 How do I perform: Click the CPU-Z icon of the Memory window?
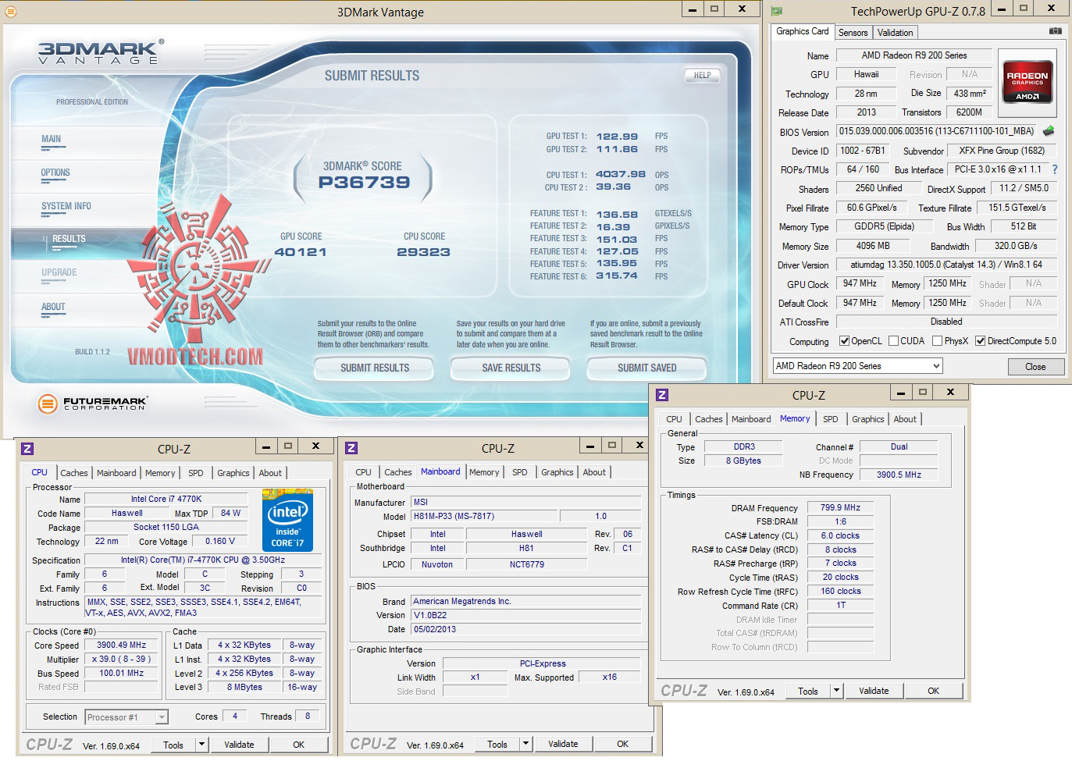pos(662,395)
